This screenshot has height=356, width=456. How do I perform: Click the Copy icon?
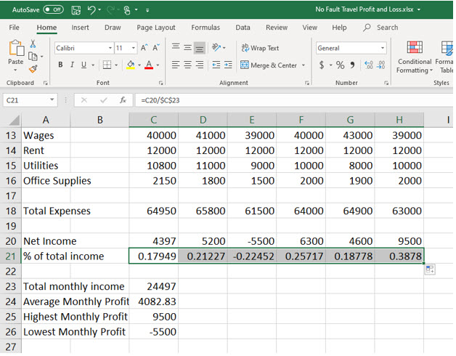click(33, 56)
